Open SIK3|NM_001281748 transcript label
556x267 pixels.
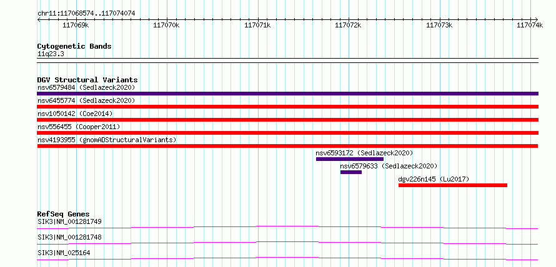point(69,237)
